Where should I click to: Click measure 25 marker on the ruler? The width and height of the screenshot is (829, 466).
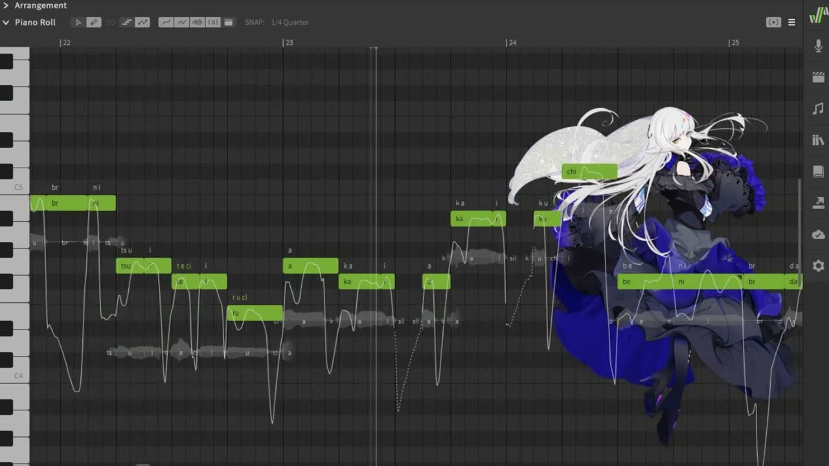pos(734,43)
